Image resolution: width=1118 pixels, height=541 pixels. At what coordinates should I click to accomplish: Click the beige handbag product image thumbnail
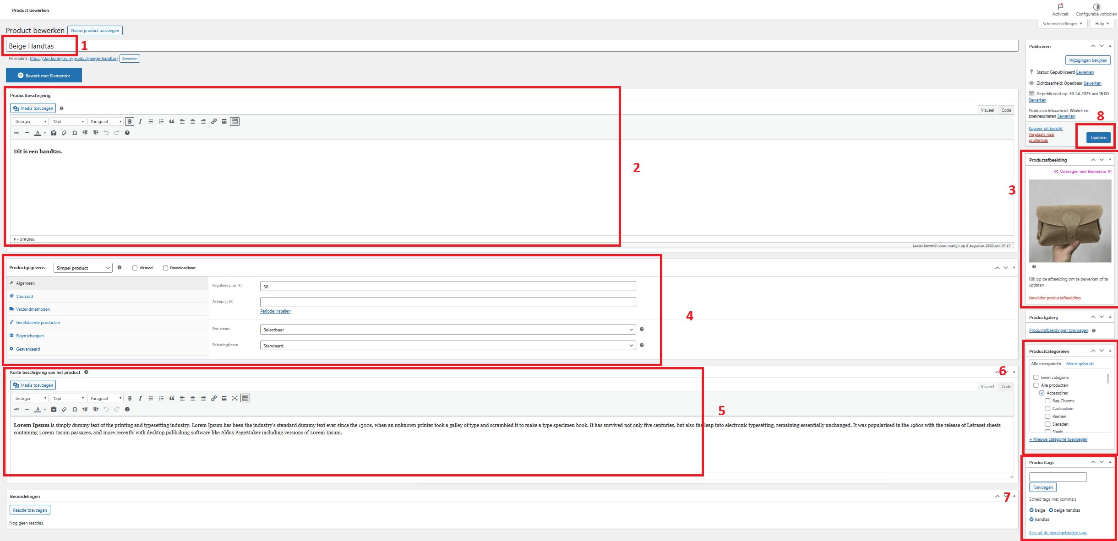tap(1070, 221)
